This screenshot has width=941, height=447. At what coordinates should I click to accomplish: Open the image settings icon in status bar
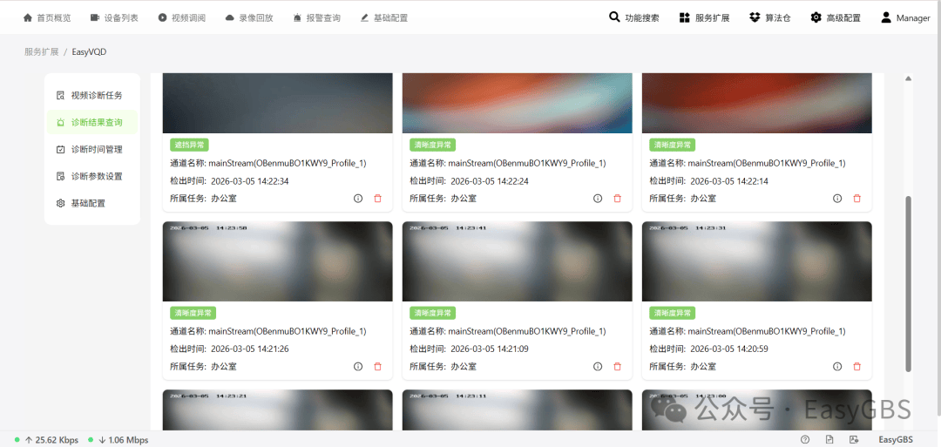coord(854,440)
